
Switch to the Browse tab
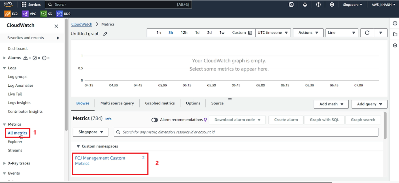click(83, 103)
